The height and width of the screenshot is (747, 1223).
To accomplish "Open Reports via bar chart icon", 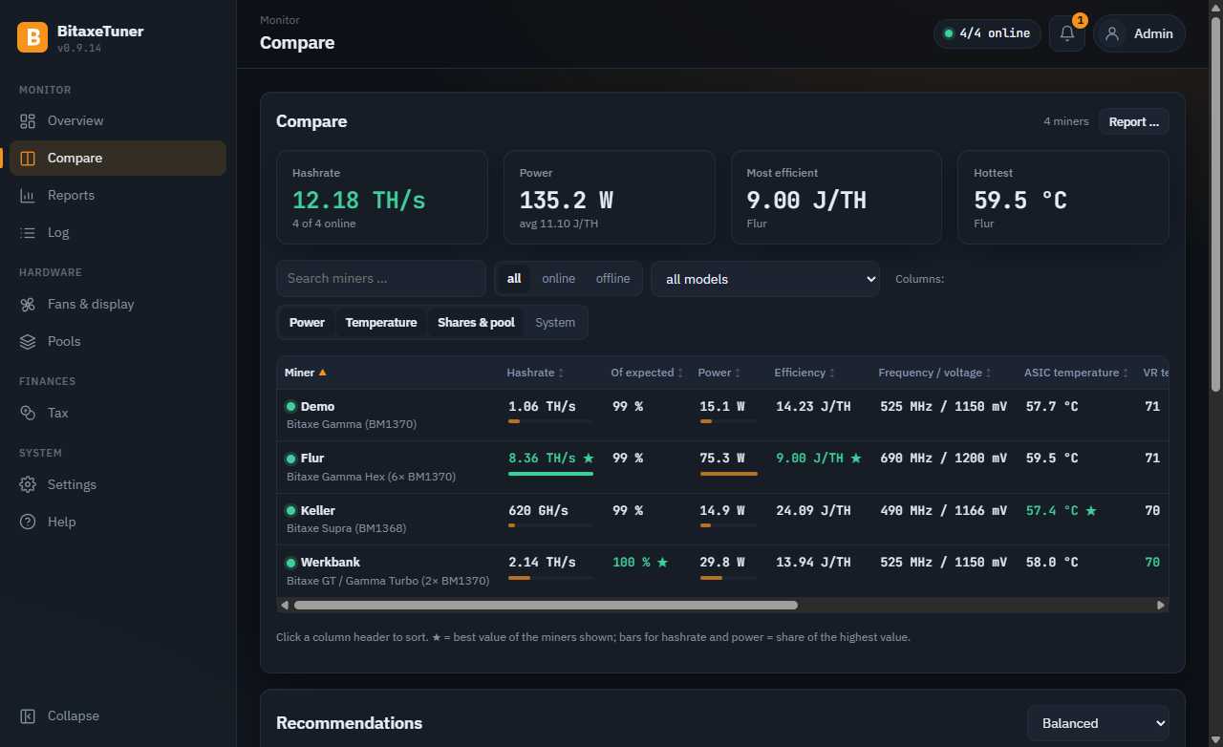I will pyautogui.click(x=28, y=195).
